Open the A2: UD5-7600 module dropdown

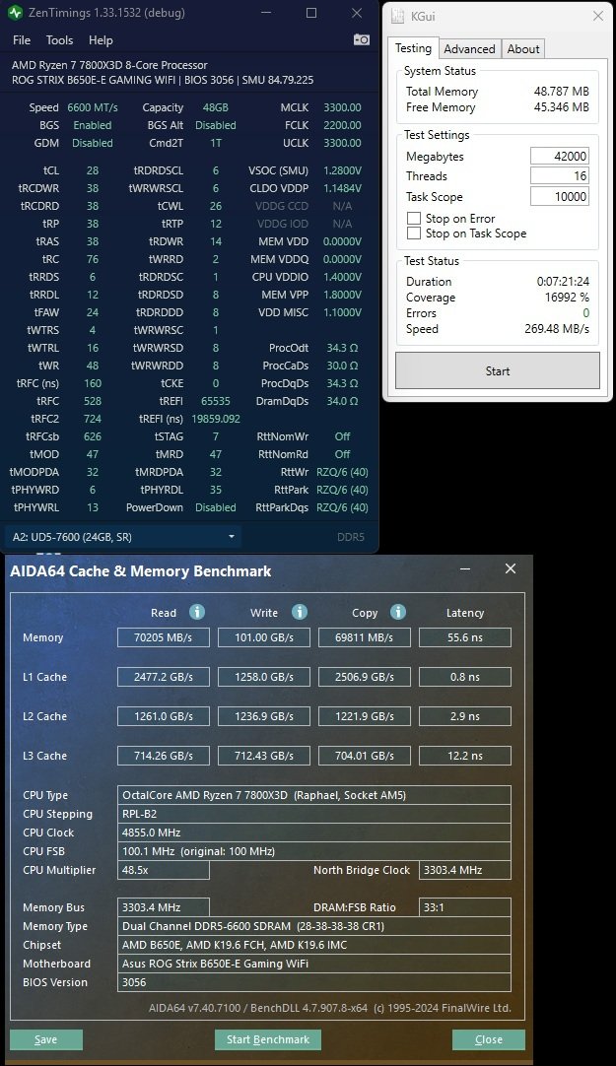pos(124,537)
